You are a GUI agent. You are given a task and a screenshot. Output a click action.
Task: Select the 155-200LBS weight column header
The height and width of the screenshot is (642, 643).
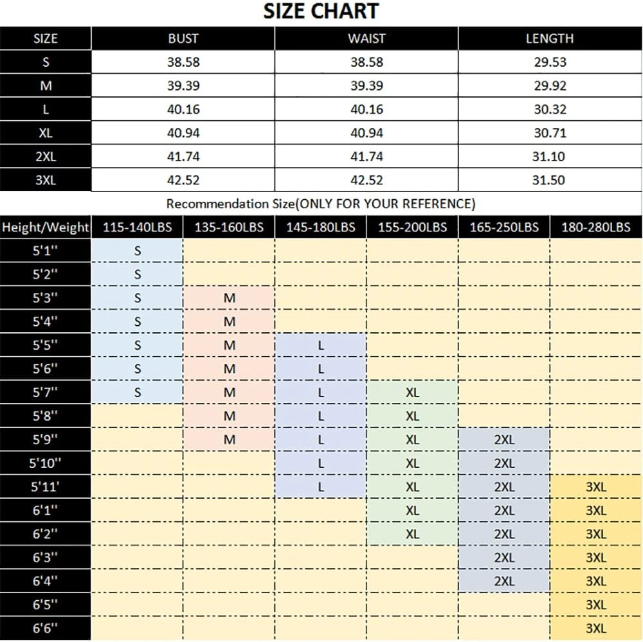pyautogui.click(x=412, y=227)
